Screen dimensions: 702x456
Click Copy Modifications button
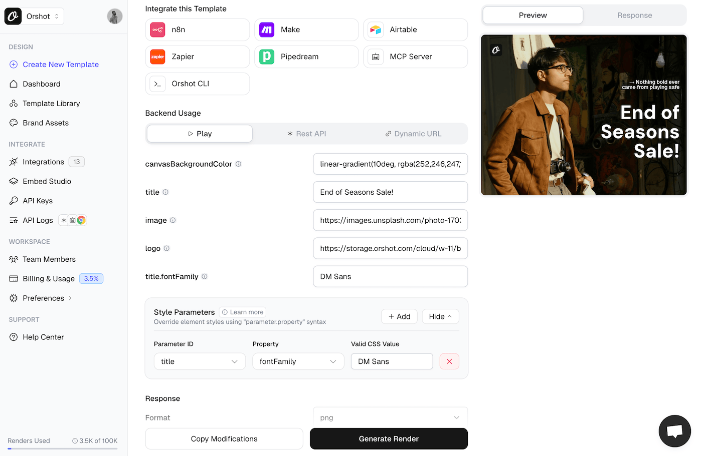point(224,439)
